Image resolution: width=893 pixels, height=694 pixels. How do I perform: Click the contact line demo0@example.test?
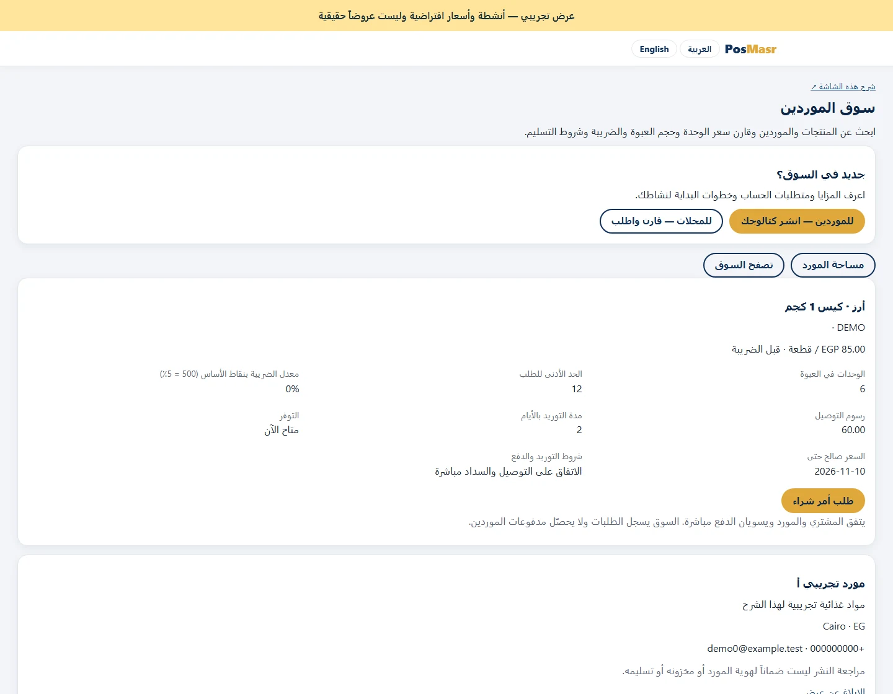click(x=786, y=649)
